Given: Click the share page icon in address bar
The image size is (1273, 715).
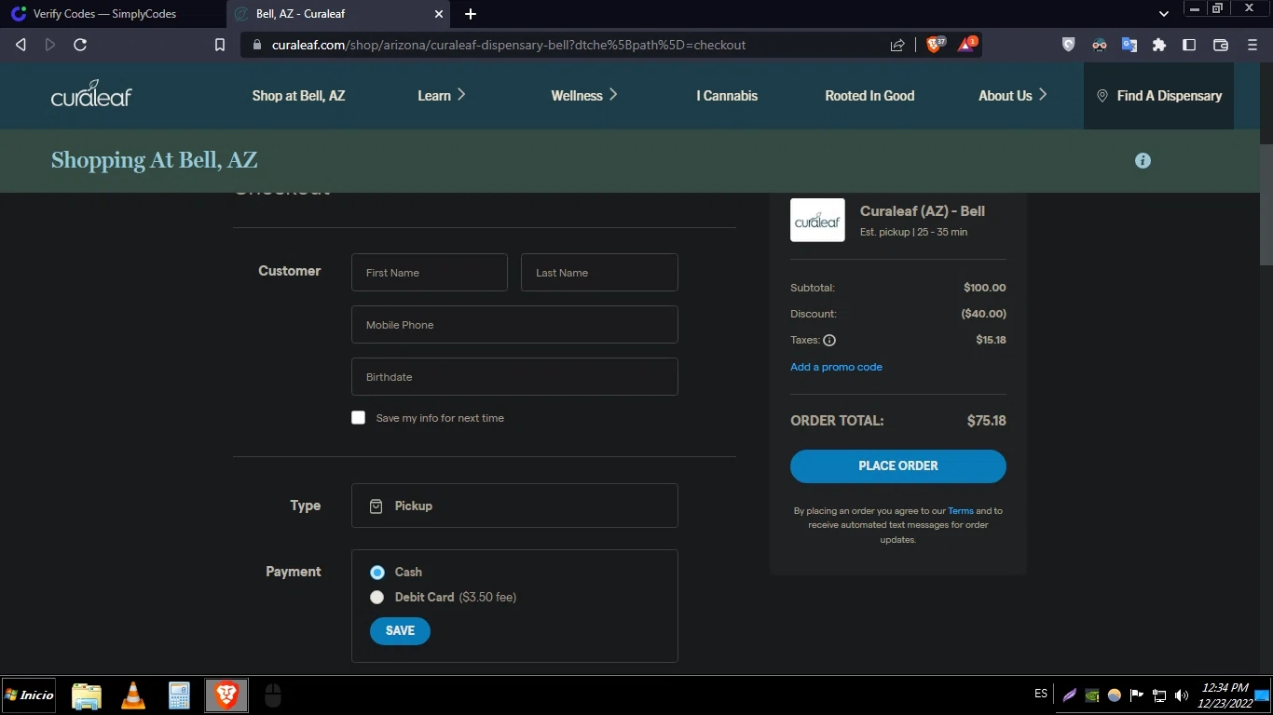Looking at the screenshot, I should pos(897,45).
